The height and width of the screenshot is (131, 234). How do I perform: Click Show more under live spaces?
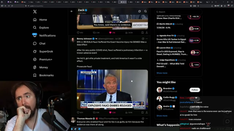(162, 73)
